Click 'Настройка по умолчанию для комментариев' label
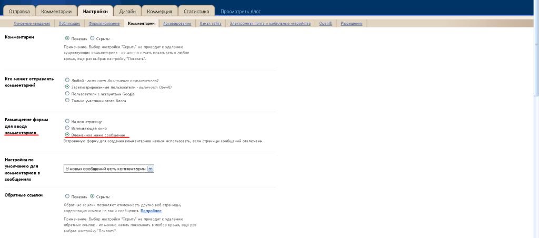Image resolution: width=539 pixels, height=238 pixels. pyautogui.click(x=23, y=170)
